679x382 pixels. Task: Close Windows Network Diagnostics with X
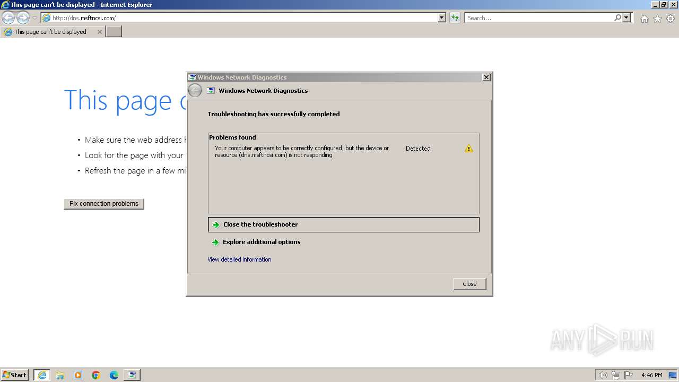tap(486, 77)
